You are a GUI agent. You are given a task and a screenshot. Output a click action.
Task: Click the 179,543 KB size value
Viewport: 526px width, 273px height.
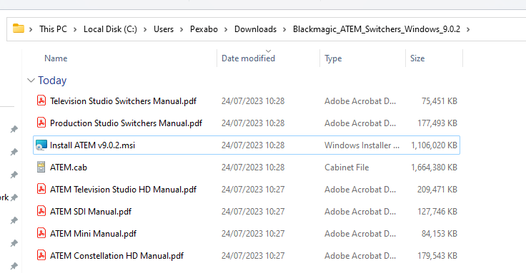point(437,256)
